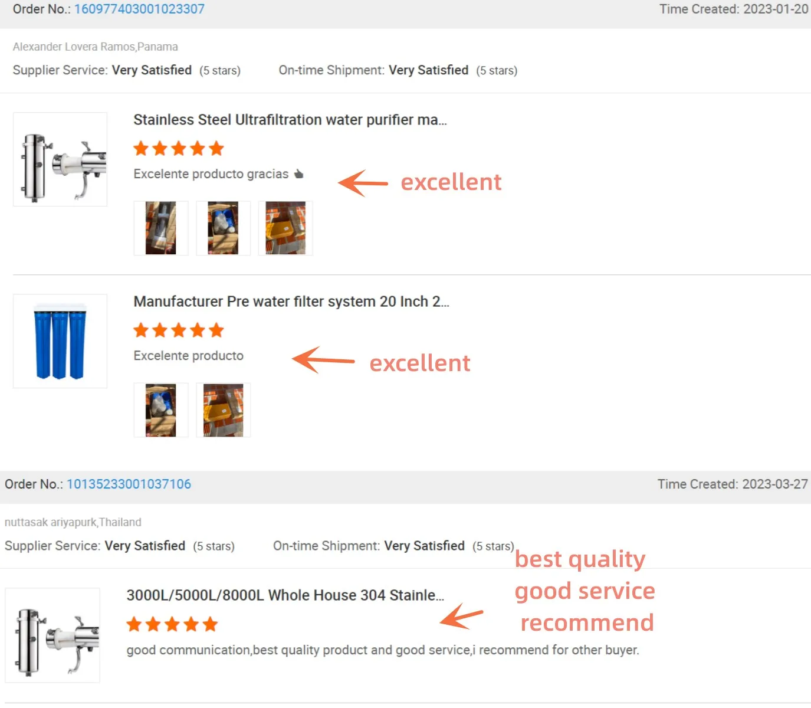This screenshot has height=708, width=811.
Task: Open first review photo under 'Excelente producto gracias'
Action: 161,228
